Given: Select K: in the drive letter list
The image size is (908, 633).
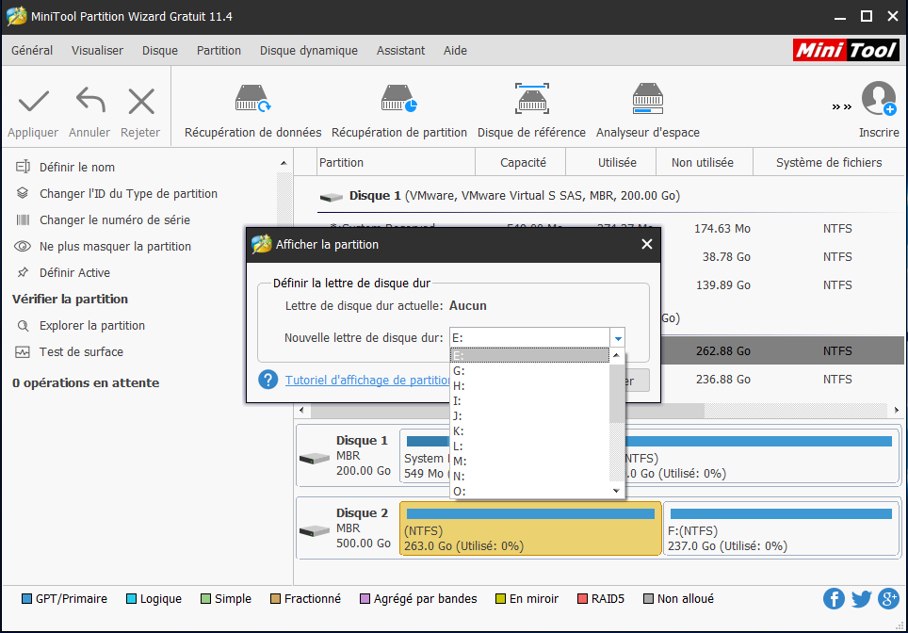Looking at the screenshot, I should point(530,430).
